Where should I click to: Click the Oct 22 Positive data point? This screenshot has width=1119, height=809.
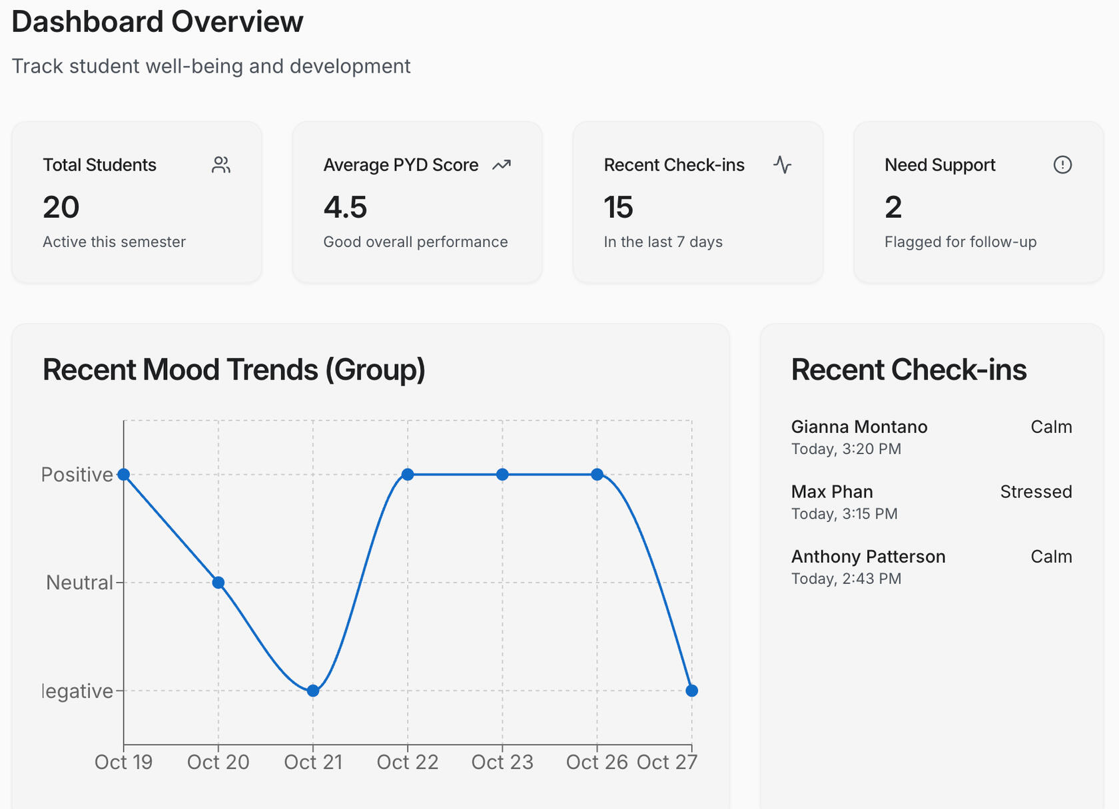pyautogui.click(x=408, y=475)
